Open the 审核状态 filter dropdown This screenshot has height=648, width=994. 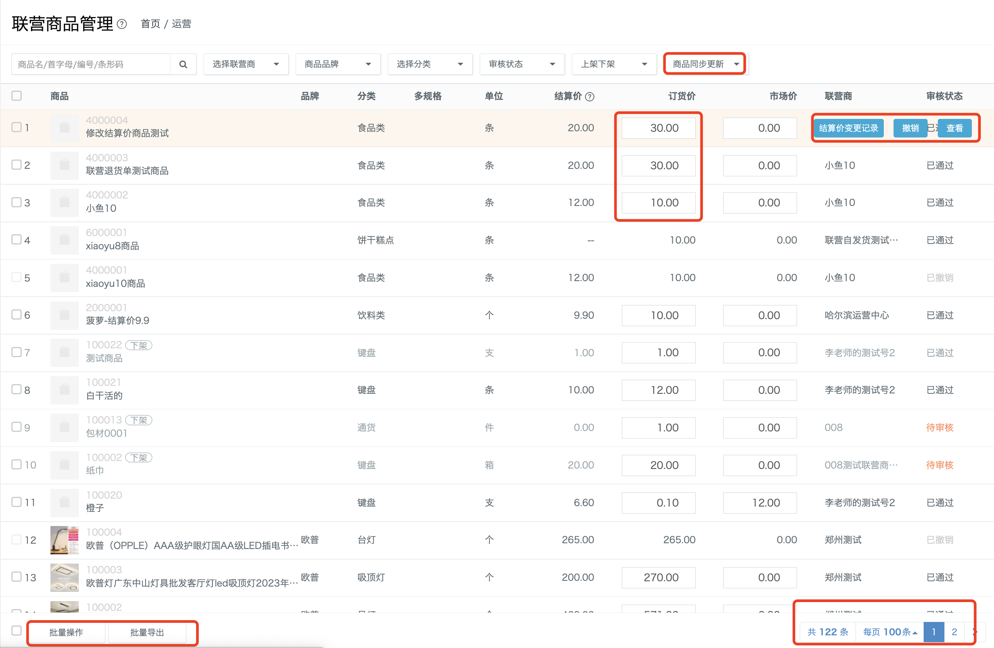[522, 65]
